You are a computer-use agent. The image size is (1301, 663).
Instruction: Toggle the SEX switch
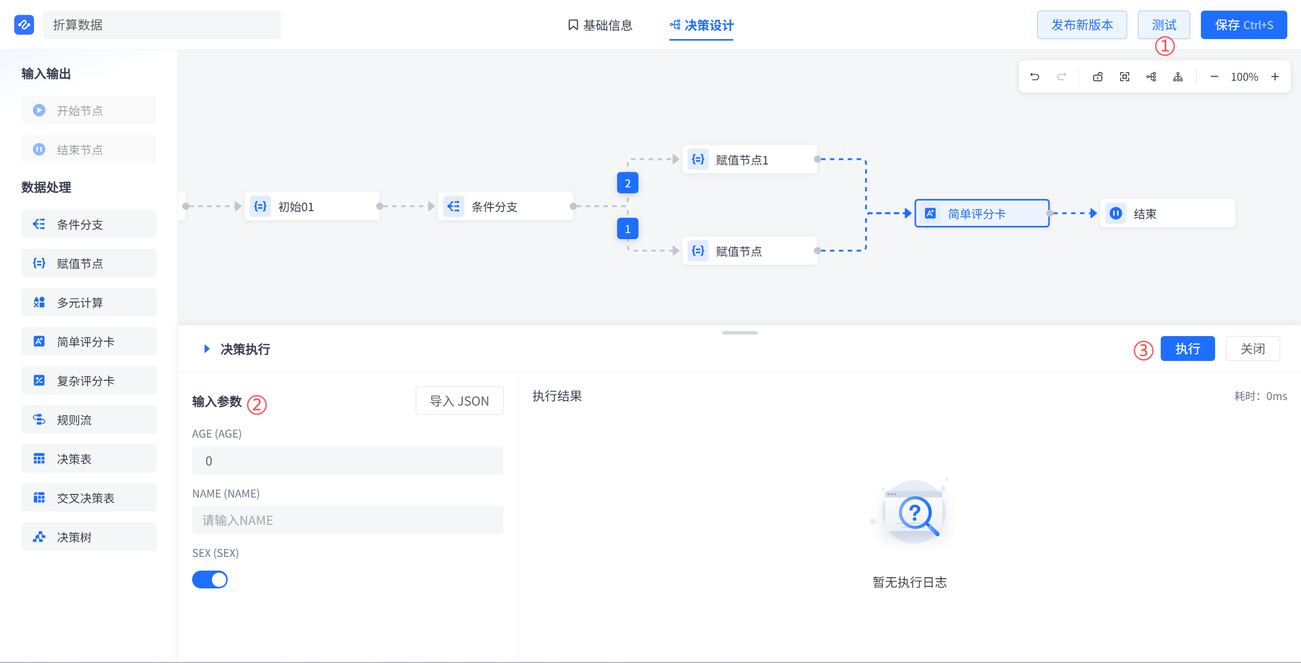pos(210,579)
